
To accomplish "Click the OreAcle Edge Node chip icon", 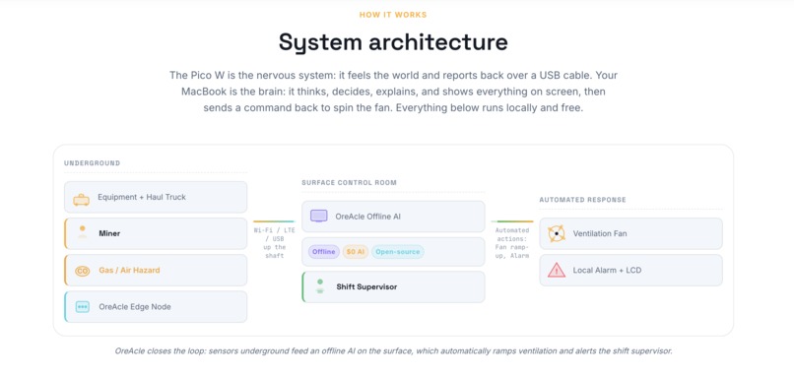I will [82, 307].
